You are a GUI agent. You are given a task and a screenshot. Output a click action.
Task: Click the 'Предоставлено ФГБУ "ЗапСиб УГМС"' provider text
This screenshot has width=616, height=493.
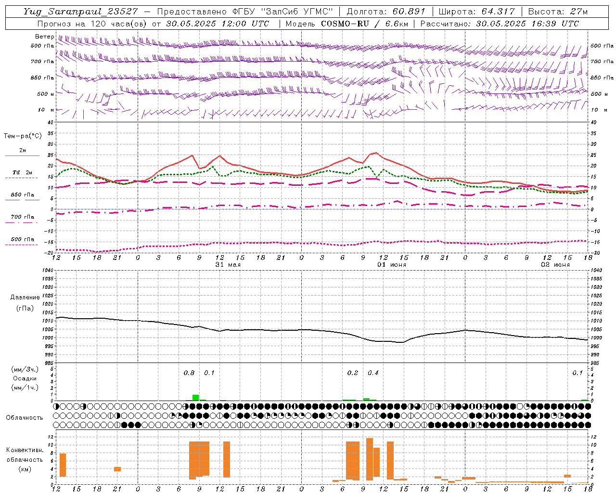pyautogui.click(x=245, y=12)
